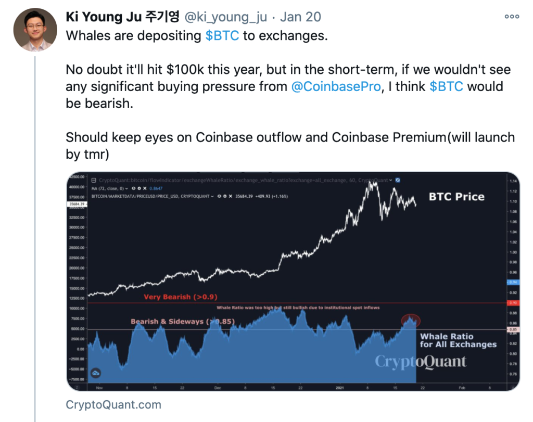Screen dimensions: 533x422
Task: Click Ki Young Ju's profile avatar
Action: click(x=35, y=30)
